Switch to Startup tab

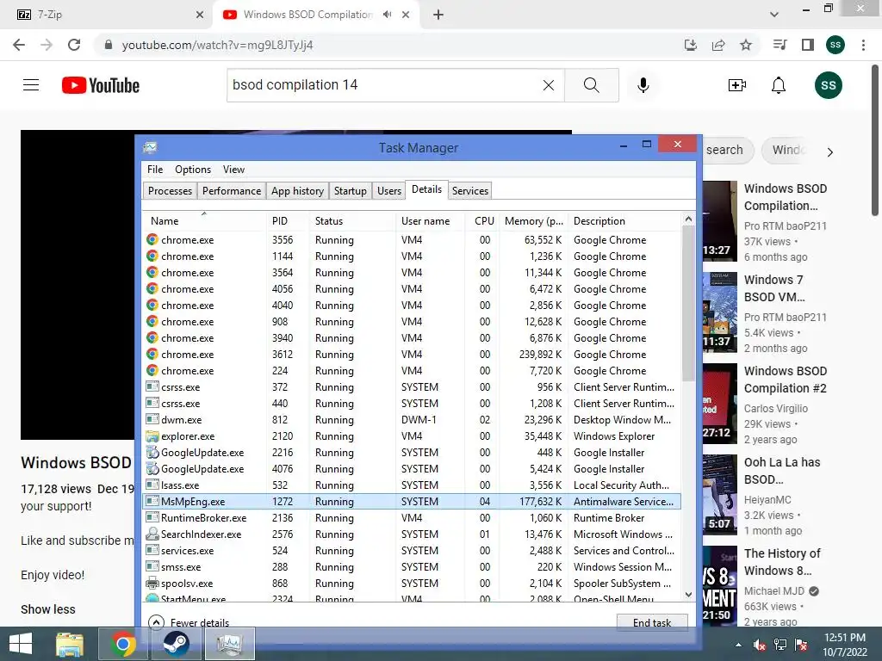coord(350,191)
